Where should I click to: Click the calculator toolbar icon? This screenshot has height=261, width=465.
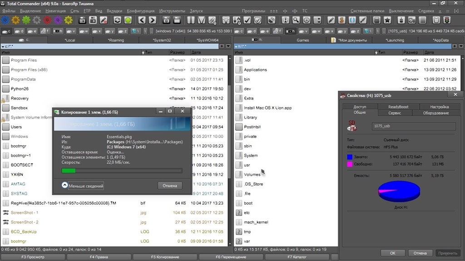click(x=376, y=20)
